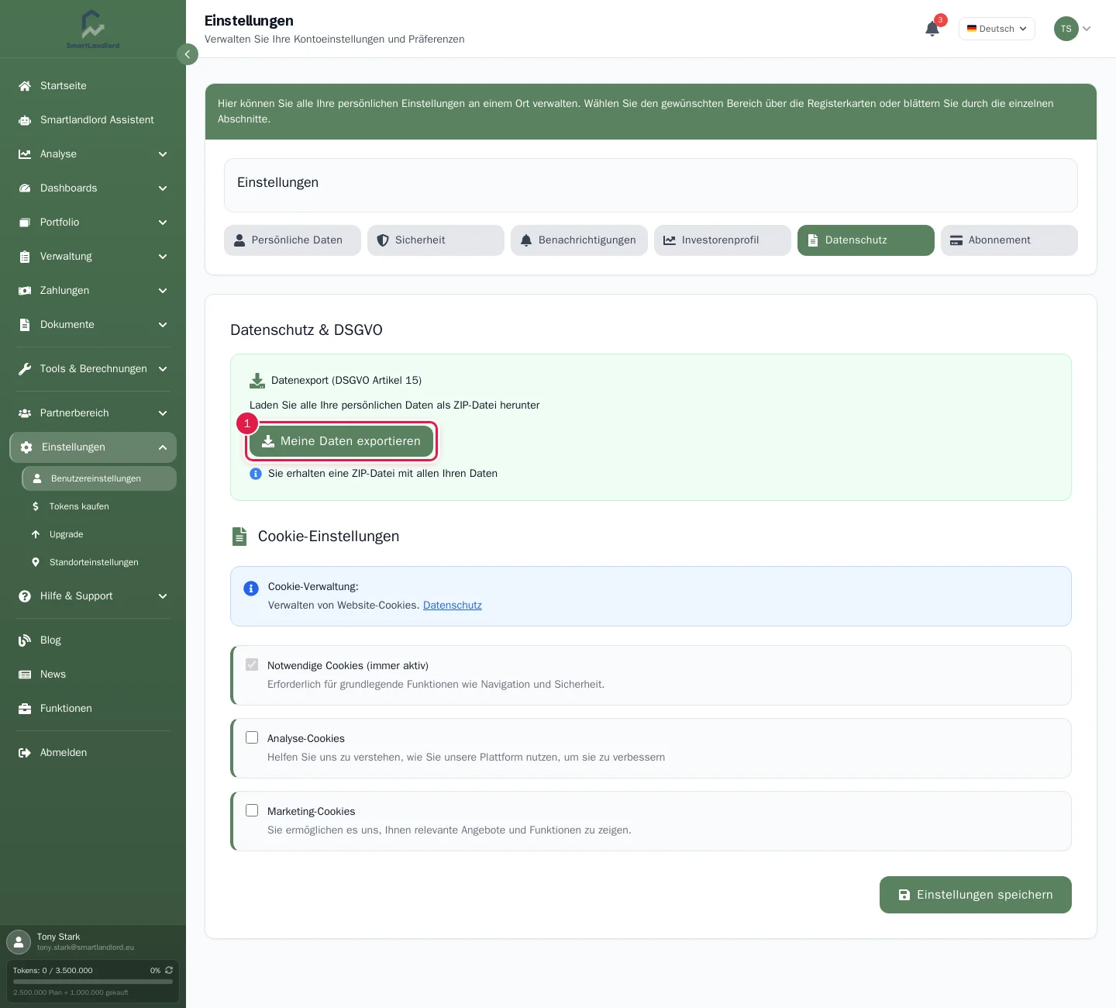The image size is (1116, 1008).
Task: Click the Startseite house icon
Action: click(25, 86)
